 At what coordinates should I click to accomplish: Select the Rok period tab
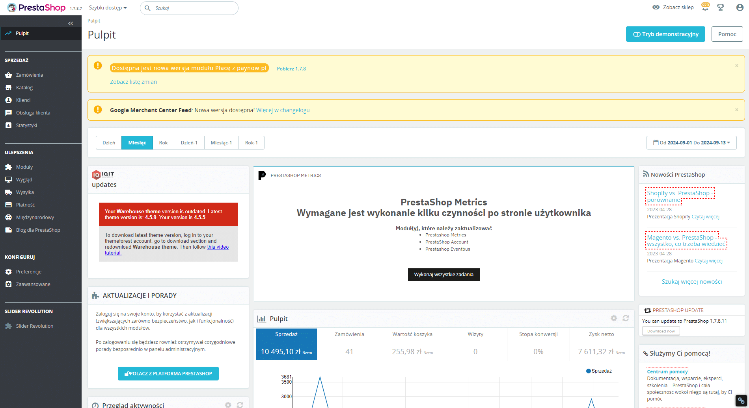(164, 143)
